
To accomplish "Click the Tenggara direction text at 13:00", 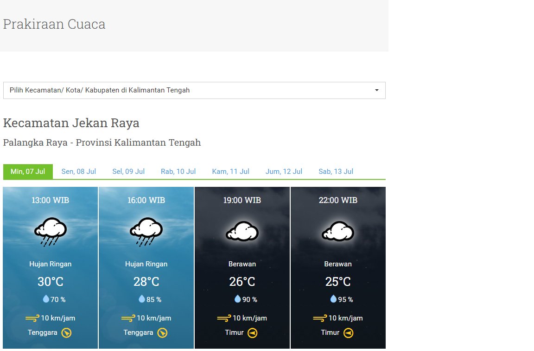I will pyautogui.click(x=43, y=333).
